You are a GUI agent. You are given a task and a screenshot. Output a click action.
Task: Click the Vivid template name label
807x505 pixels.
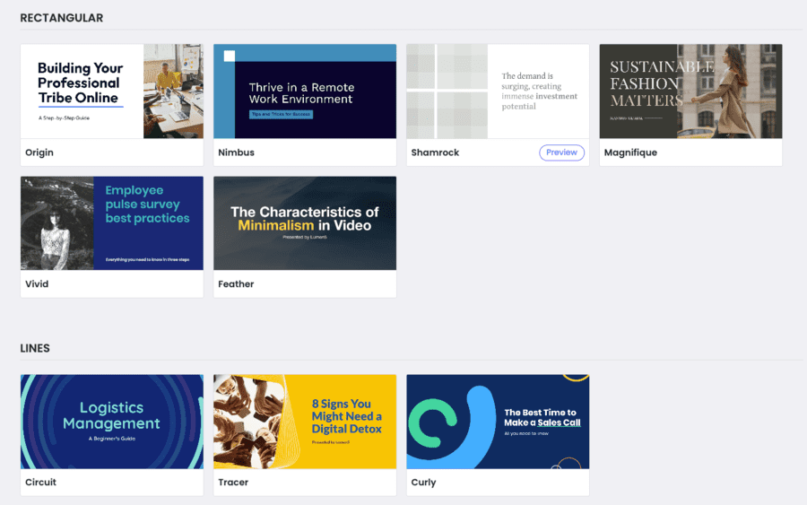[37, 284]
